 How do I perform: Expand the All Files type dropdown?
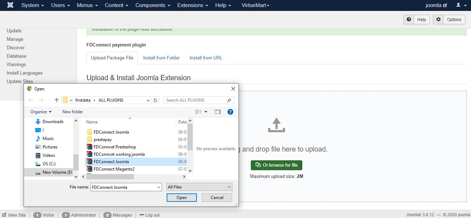point(199,187)
